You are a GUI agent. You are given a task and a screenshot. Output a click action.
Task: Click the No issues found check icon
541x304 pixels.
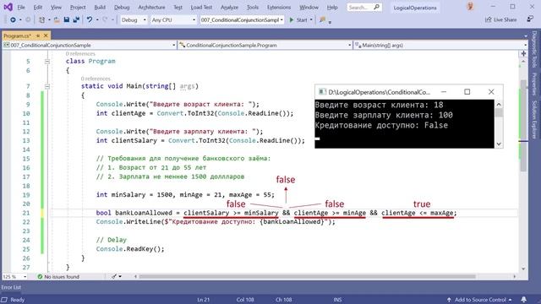coord(40,276)
